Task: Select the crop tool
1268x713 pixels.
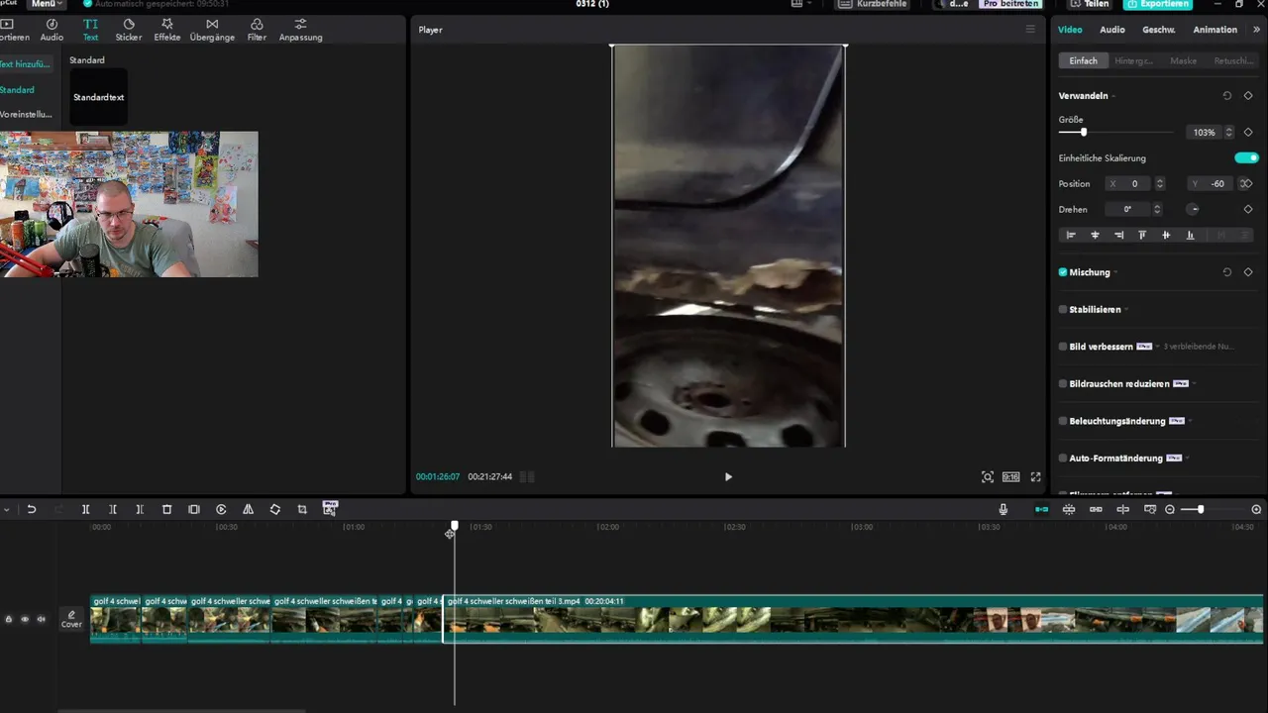Action: click(302, 509)
